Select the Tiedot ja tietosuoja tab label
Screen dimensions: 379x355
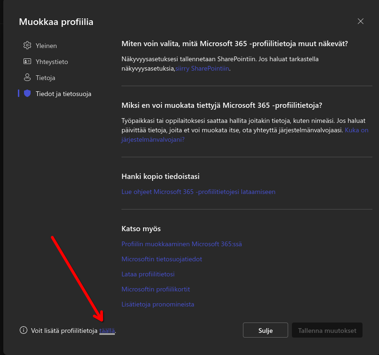(x=64, y=94)
